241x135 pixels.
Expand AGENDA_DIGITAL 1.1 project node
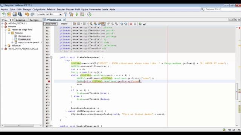click(x=2, y=23)
